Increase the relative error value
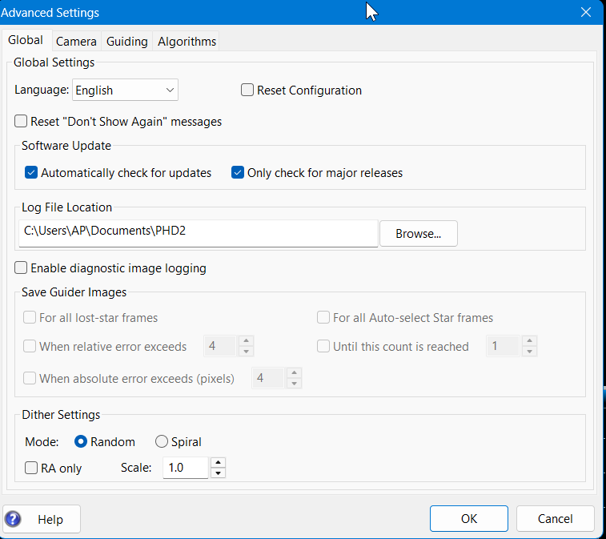 click(247, 340)
